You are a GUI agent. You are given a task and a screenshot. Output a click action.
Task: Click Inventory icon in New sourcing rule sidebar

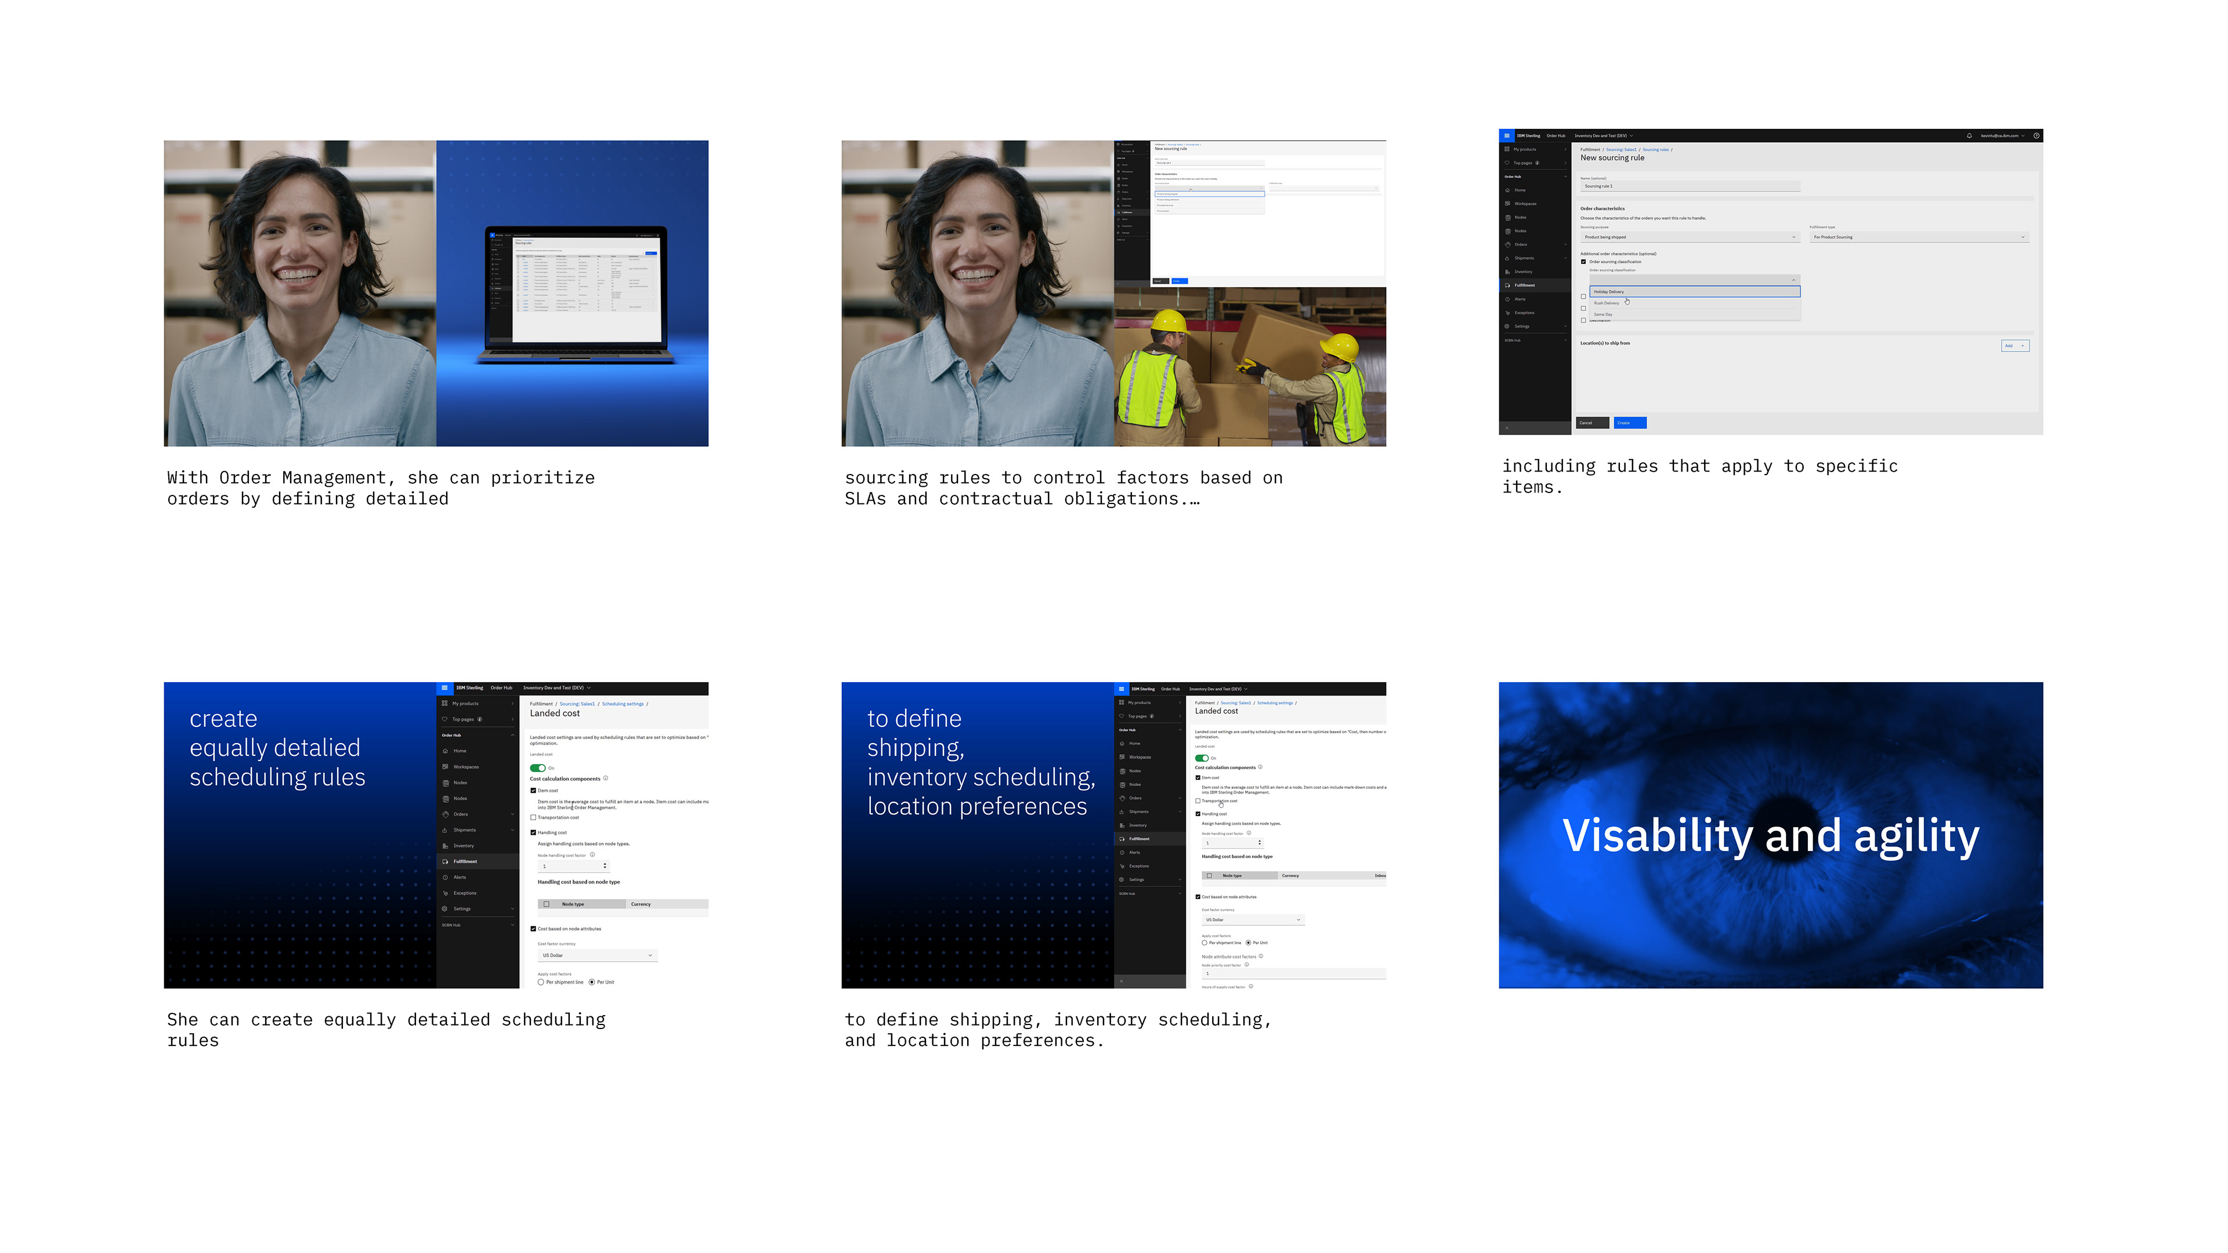coord(1507,271)
